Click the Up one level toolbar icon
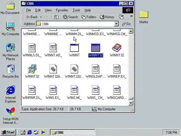The image size is (181, 136). tap(56, 17)
